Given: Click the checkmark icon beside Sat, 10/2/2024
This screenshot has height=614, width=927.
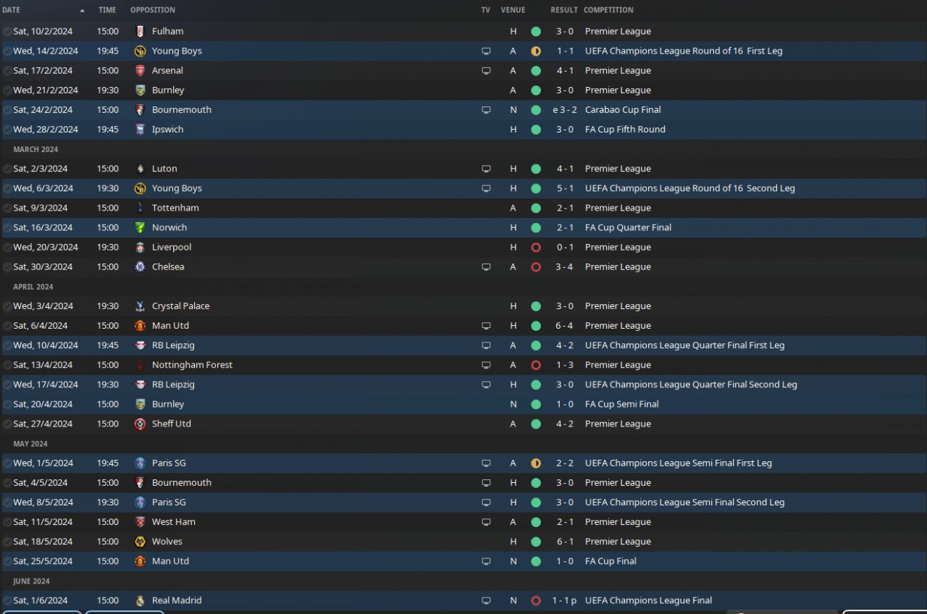Looking at the screenshot, I should click(x=7, y=31).
